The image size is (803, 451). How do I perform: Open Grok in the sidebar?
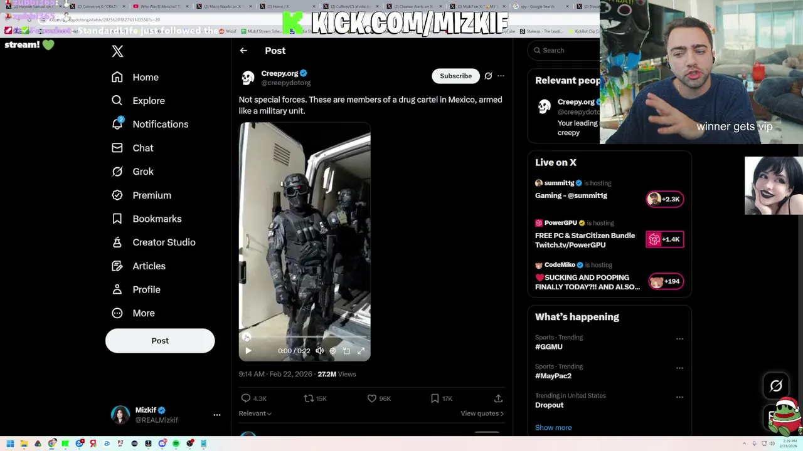[132, 172]
